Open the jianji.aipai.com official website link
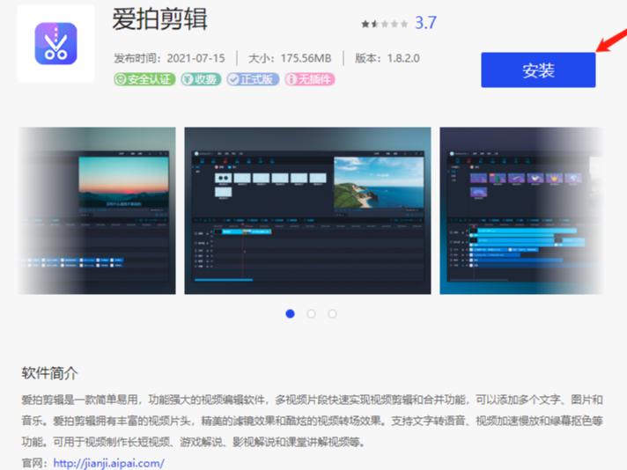 pyautogui.click(x=109, y=463)
